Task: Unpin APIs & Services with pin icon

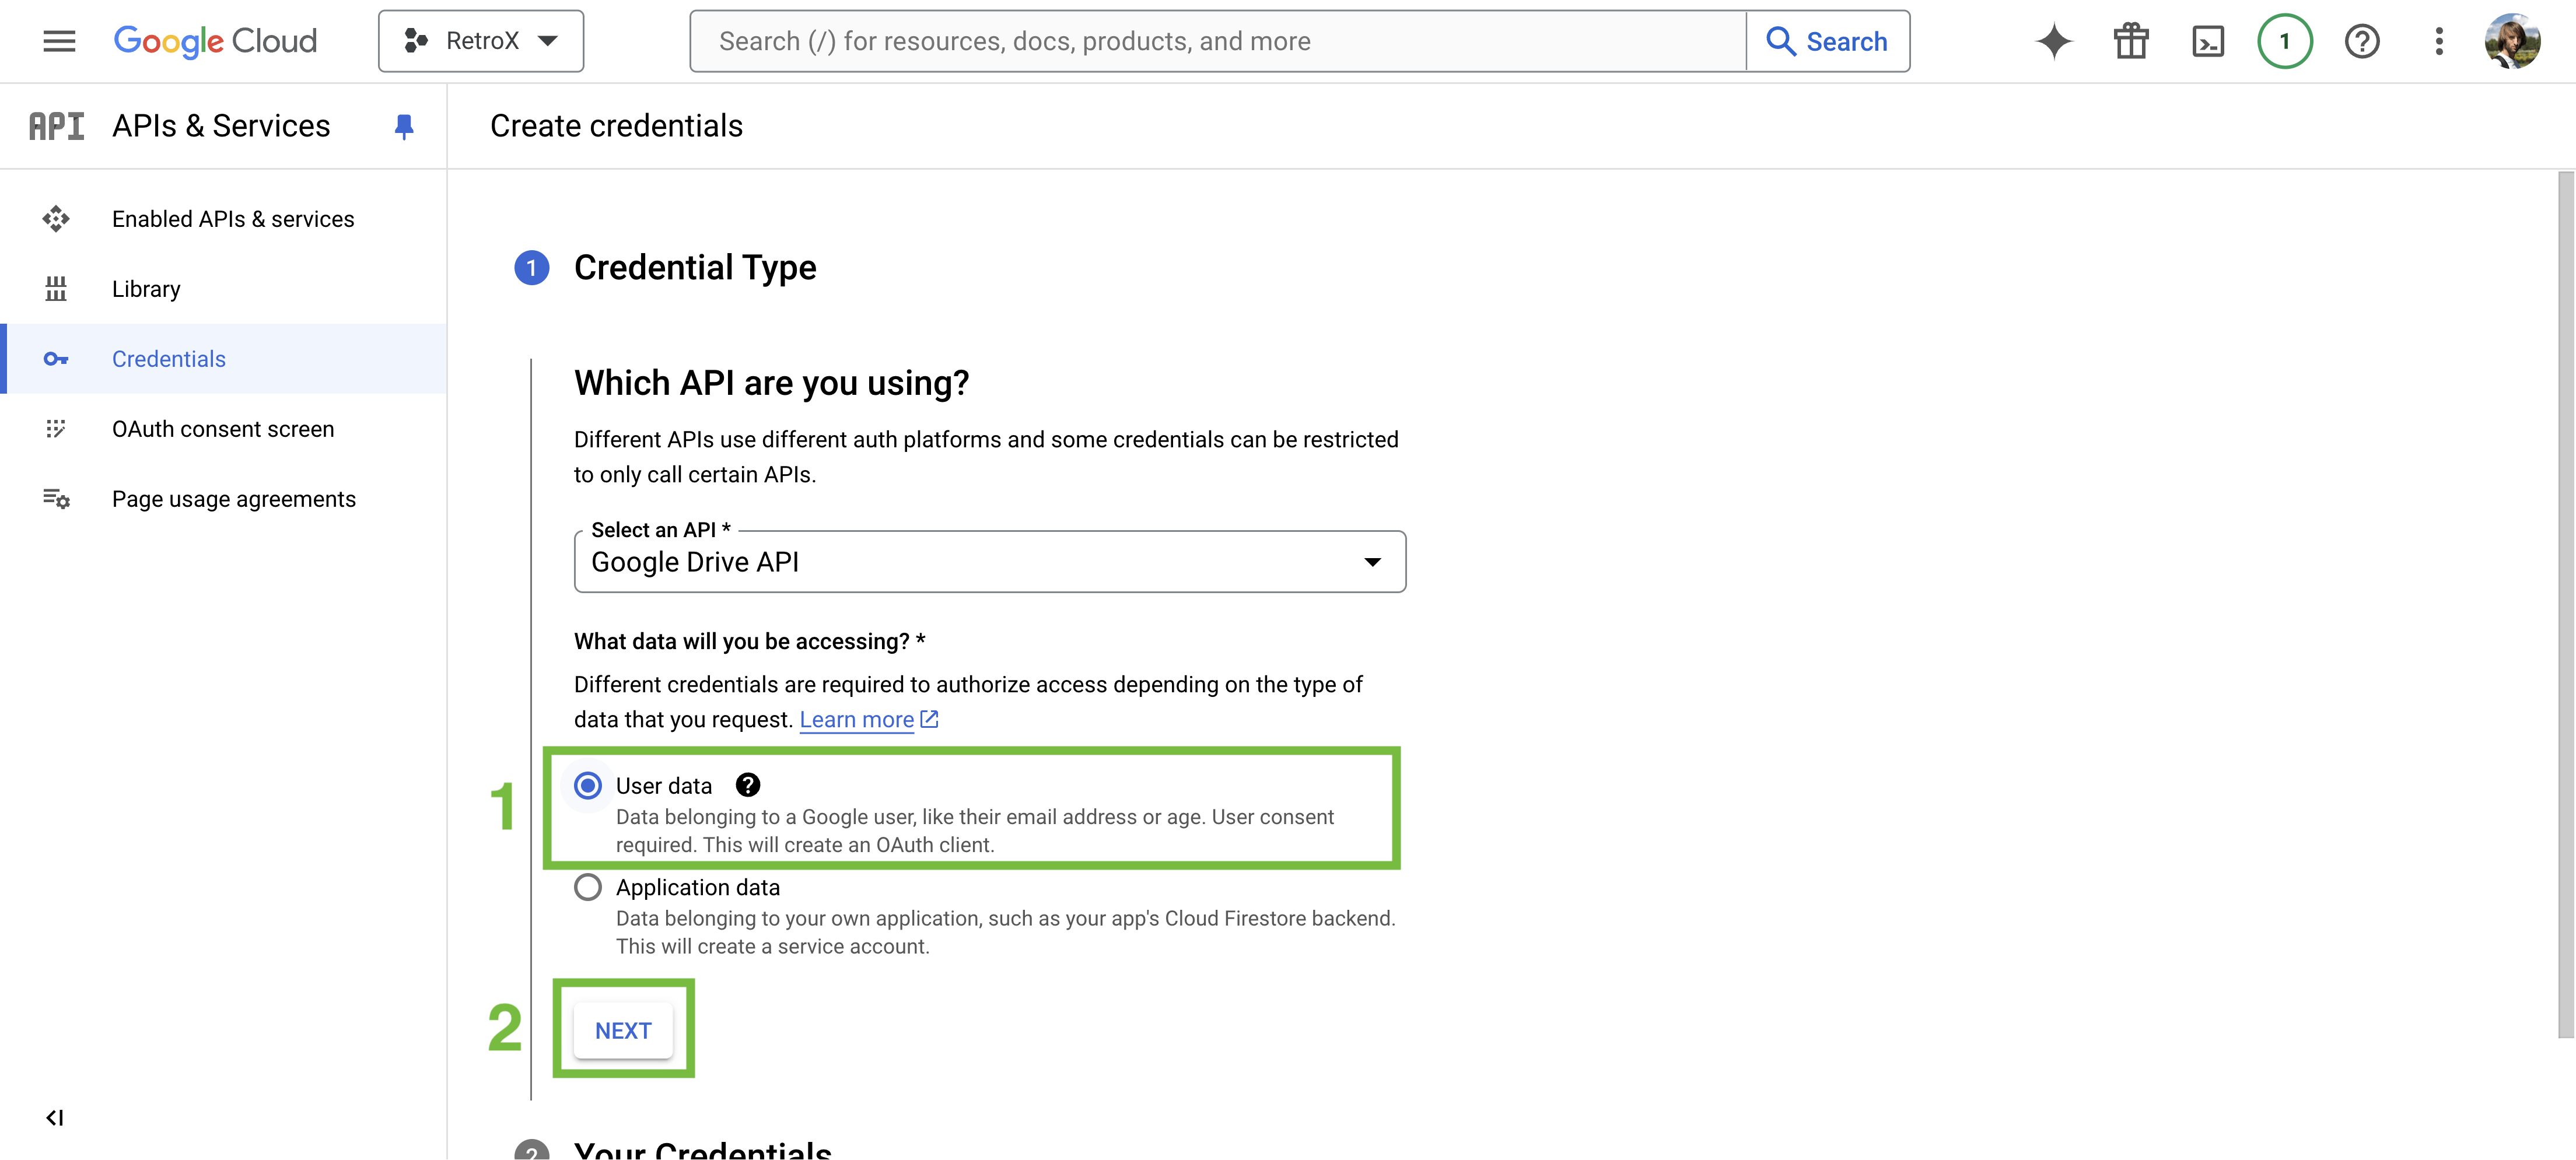Action: click(404, 126)
